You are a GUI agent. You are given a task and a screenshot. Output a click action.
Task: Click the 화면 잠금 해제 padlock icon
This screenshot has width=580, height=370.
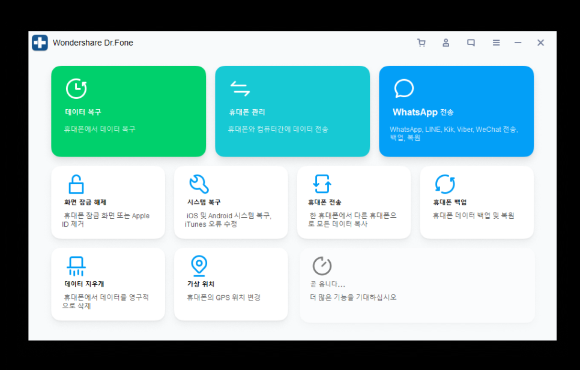pyautogui.click(x=76, y=184)
